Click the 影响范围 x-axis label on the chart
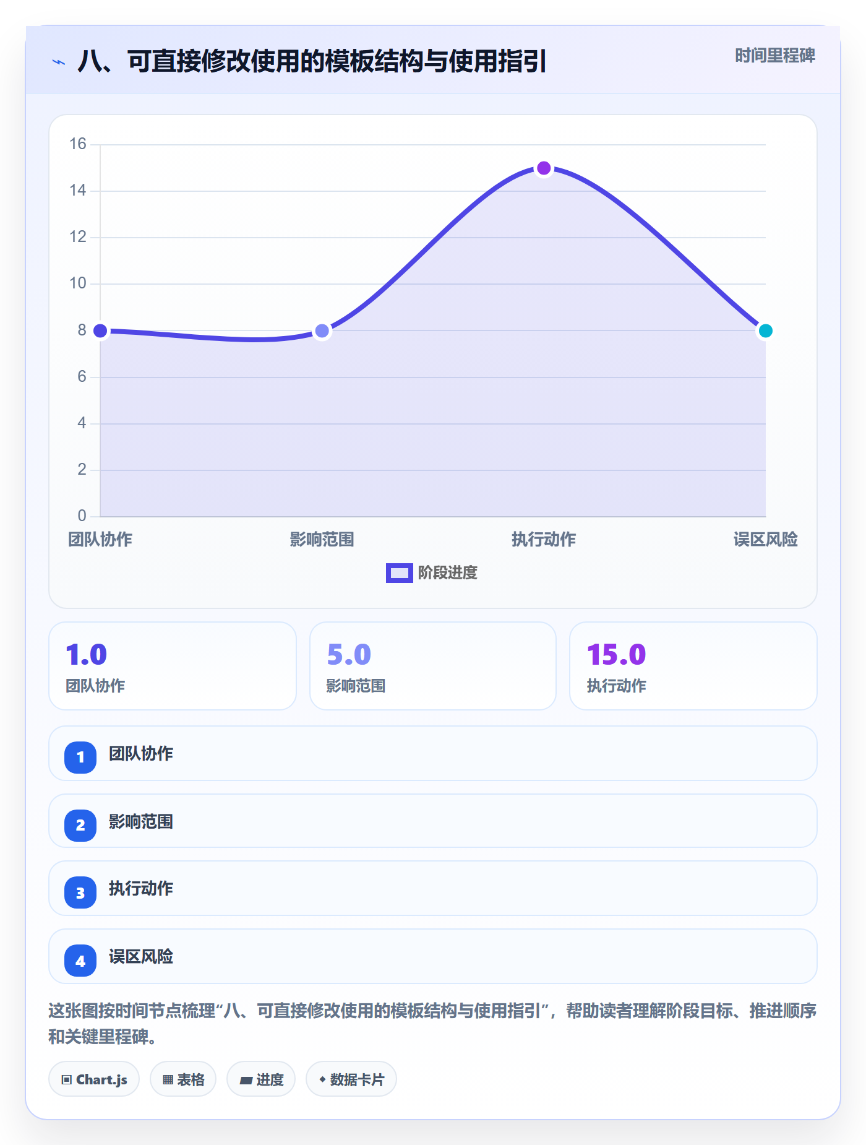This screenshot has height=1145, width=866. point(322,539)
